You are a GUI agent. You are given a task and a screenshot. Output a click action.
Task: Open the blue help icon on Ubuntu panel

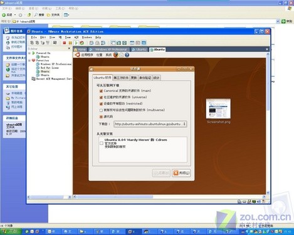coord(127,55)
